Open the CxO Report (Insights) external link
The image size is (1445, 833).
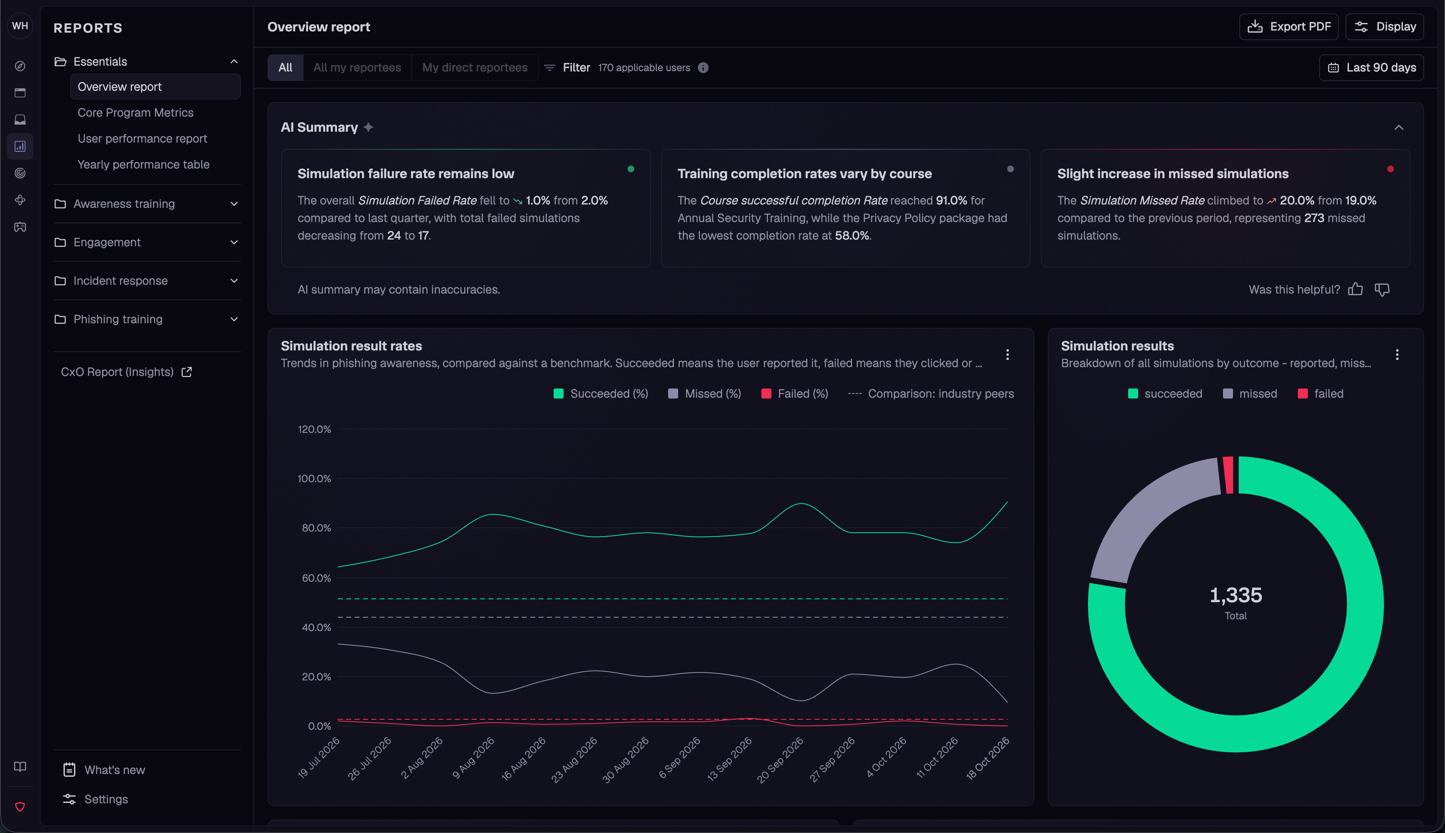click(126, 372)
